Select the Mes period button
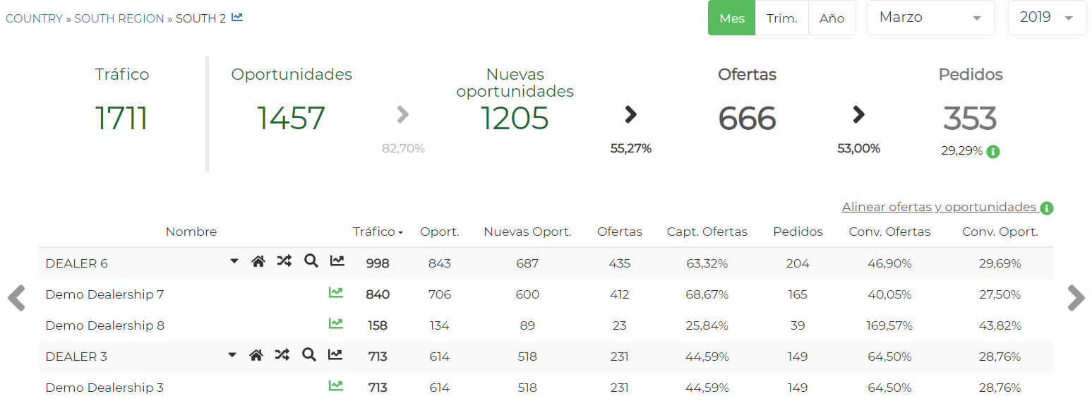The height and width of the screenshot is (413, 1092). [731, 18]
